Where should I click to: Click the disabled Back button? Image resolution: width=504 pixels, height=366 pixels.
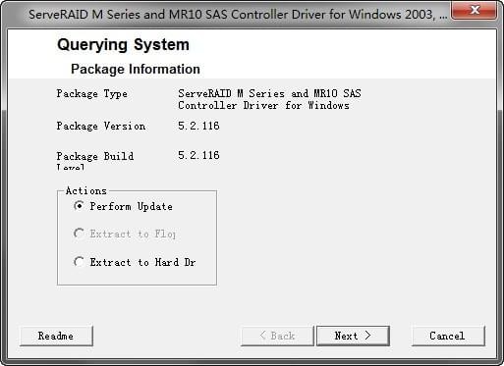click(277, 336)
